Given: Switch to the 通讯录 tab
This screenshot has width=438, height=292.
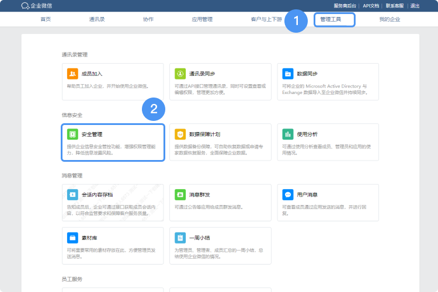Looking at the screenshot, I should 97,20.
